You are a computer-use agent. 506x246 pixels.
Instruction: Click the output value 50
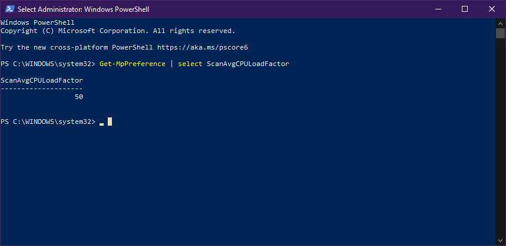click(79, 97)
